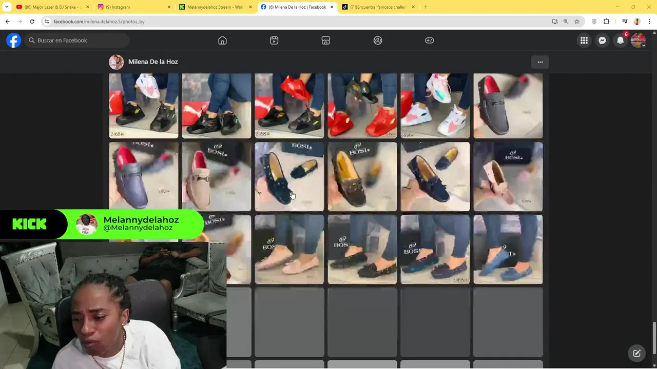
Task: Open the Messenger icon
Action: [602, 40]
